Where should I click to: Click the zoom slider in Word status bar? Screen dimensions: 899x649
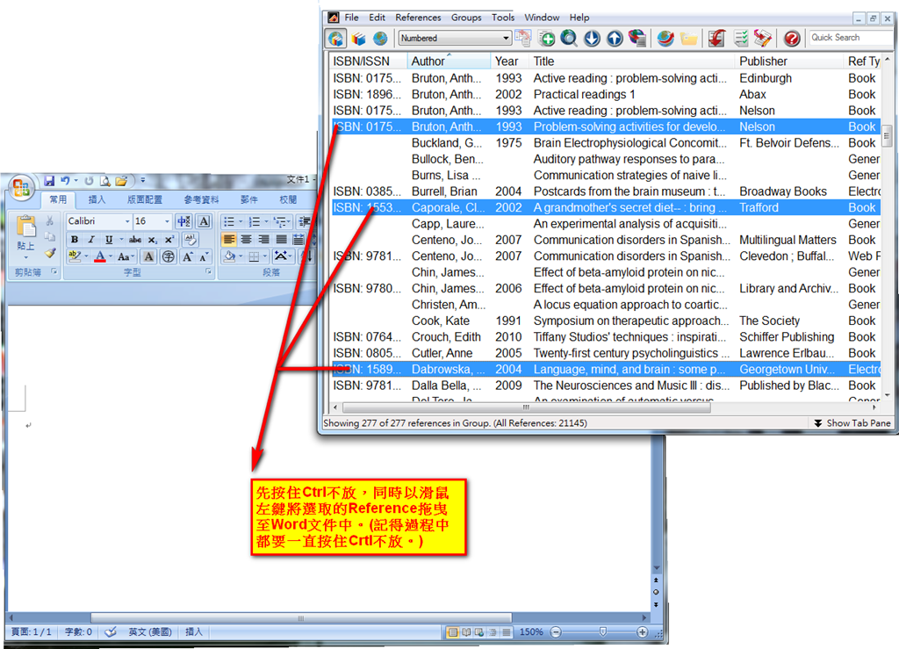click(x=602, y=631)
